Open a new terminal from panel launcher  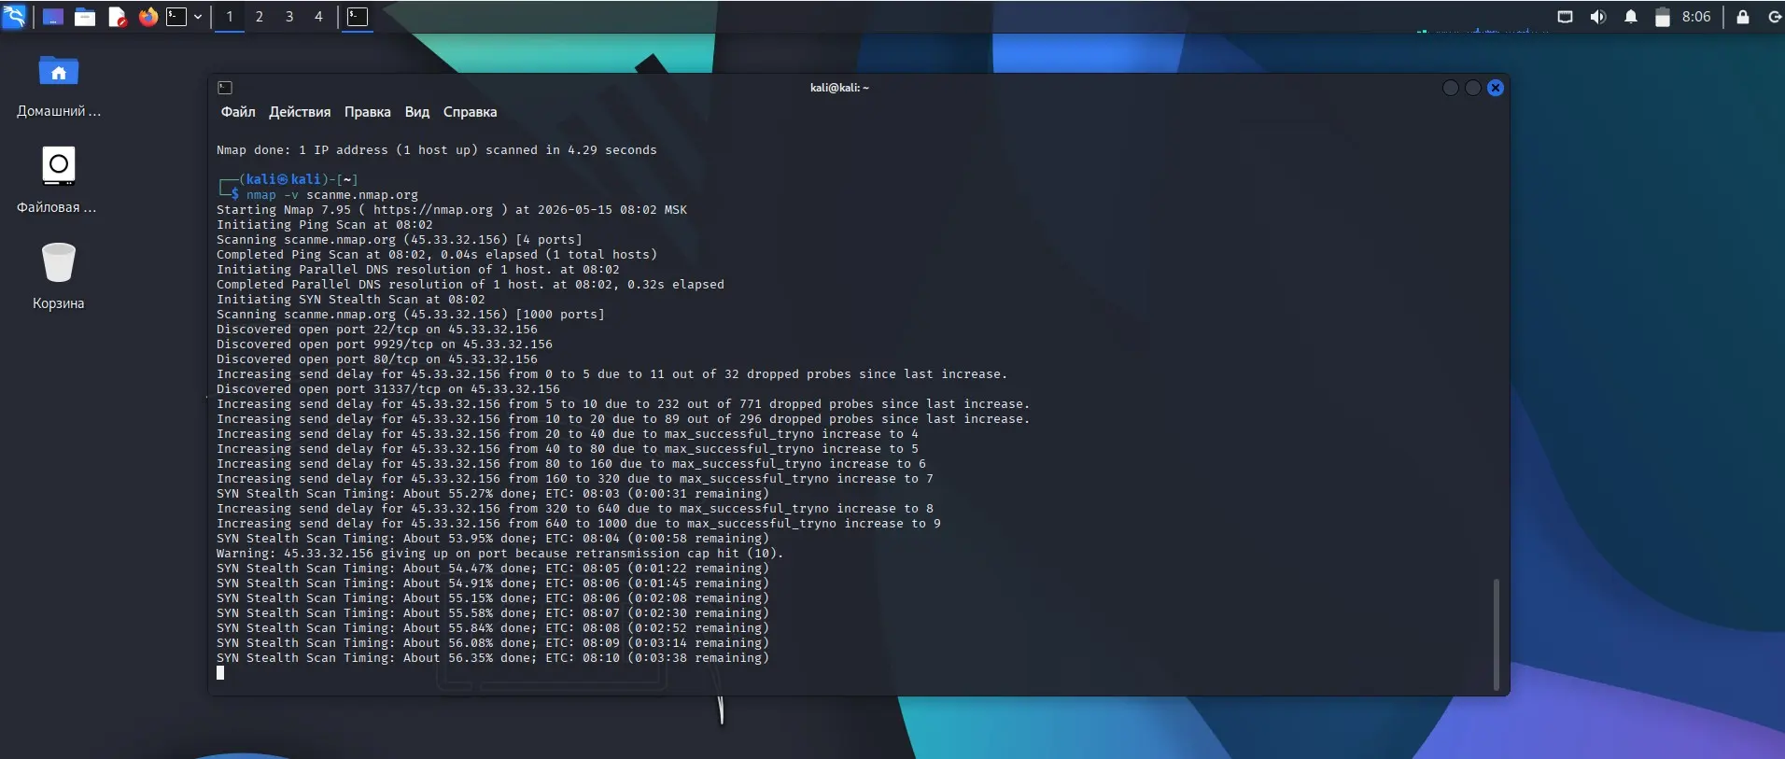tap(176, 17)
